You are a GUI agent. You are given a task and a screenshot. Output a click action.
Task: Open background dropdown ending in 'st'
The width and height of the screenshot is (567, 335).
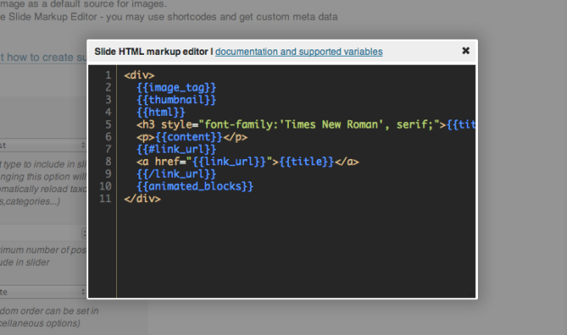click(42, 145)
